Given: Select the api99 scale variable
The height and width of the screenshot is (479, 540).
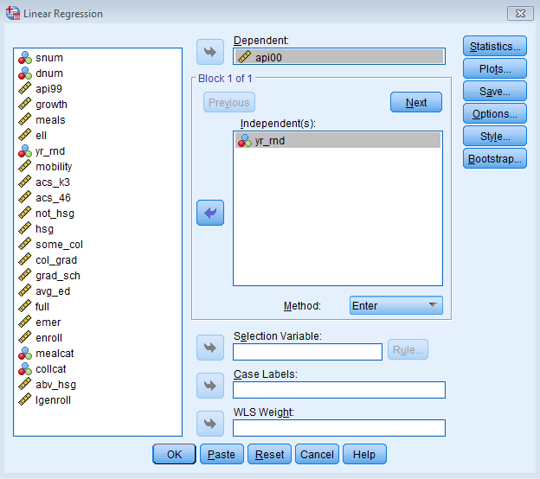Looking at the screenshot, I should click(48, 89).
